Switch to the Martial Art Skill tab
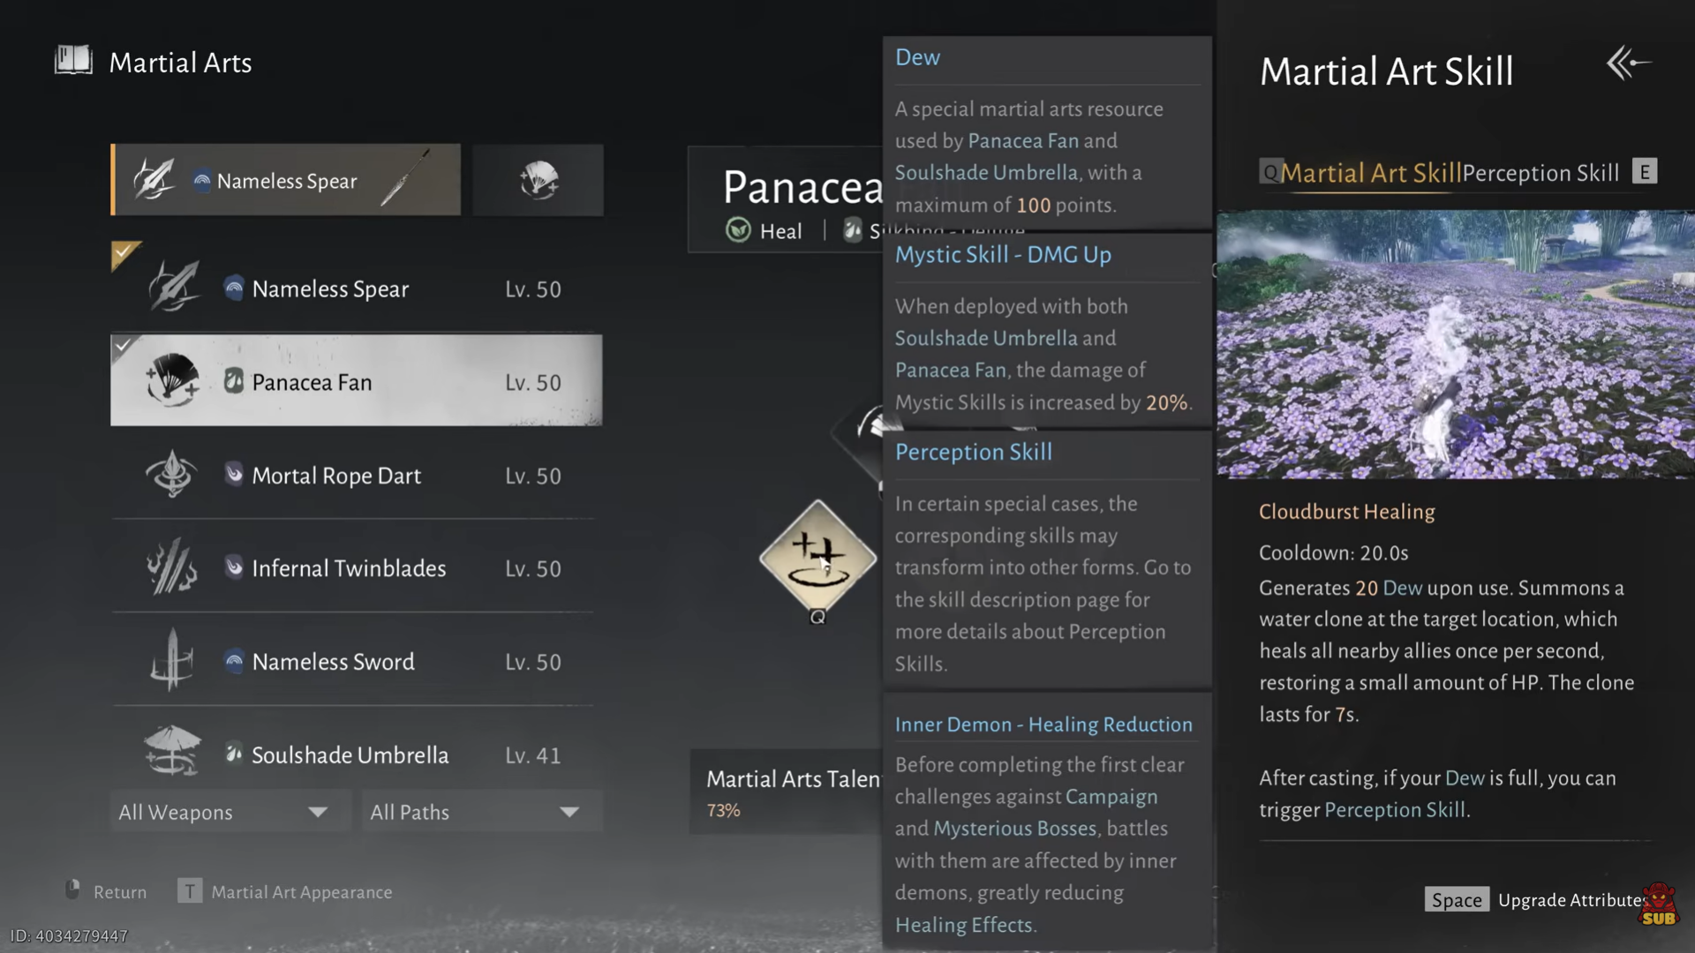1695x953 pixels. point(1370,173)
